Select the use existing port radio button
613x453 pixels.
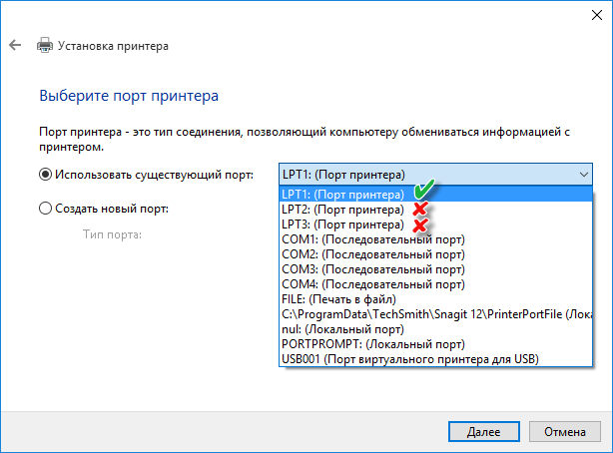45,175
